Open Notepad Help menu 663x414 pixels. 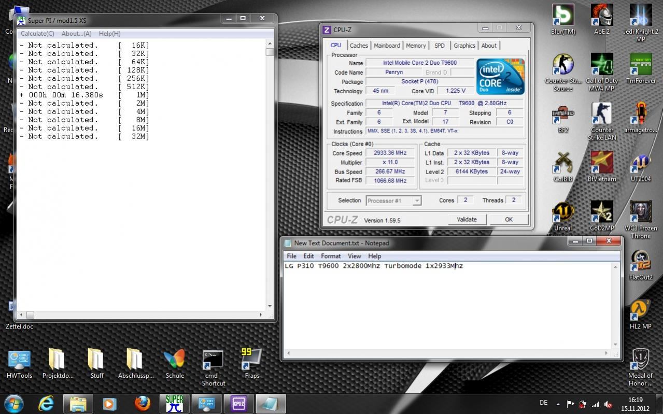point(375,256)
